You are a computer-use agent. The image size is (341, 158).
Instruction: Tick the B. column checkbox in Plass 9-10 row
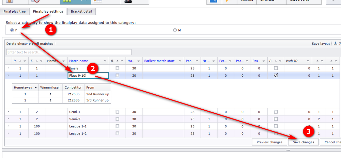click(117, 75)
